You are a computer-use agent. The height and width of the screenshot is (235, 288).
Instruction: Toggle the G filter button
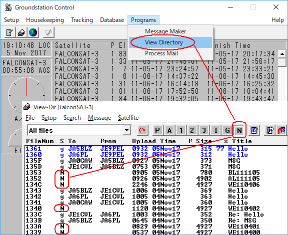(227, 130)
